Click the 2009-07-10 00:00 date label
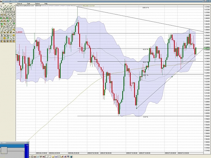Viewport: 211px width, 158px height. (x=132, y=153)
